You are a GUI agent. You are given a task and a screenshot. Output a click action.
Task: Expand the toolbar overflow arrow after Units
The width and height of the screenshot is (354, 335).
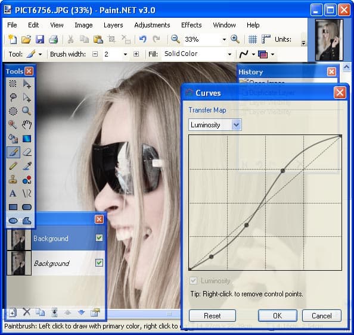(x=304, y=43)
